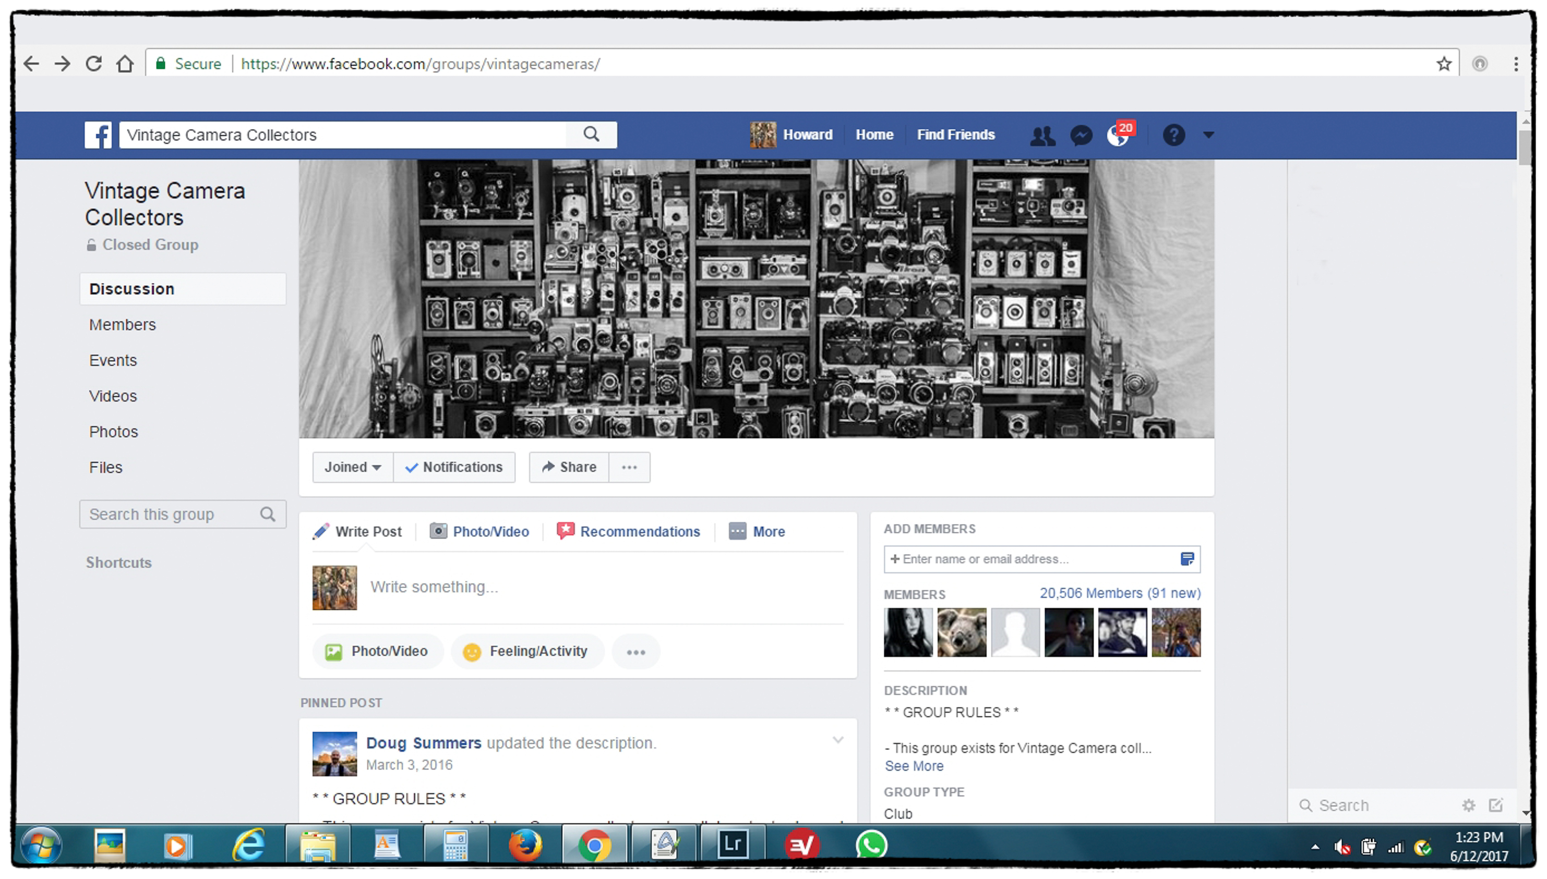This screenshot has width=1547, height=879.
Task: Toggle the group Notifications check button
Action: click(454, 467)
